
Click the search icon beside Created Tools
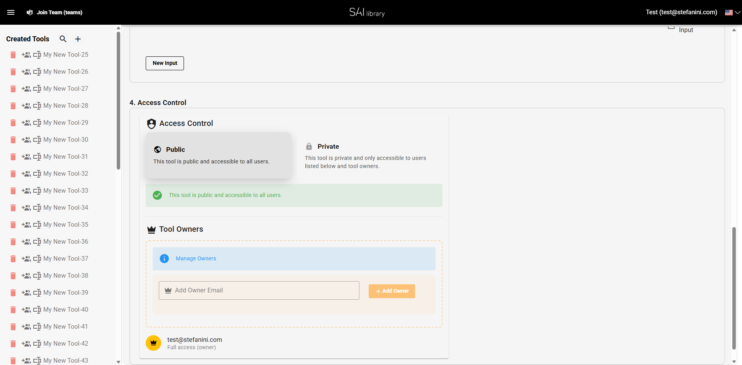(x=63, y=39)
